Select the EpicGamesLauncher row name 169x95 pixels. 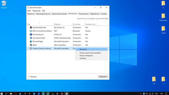[39, 27]
